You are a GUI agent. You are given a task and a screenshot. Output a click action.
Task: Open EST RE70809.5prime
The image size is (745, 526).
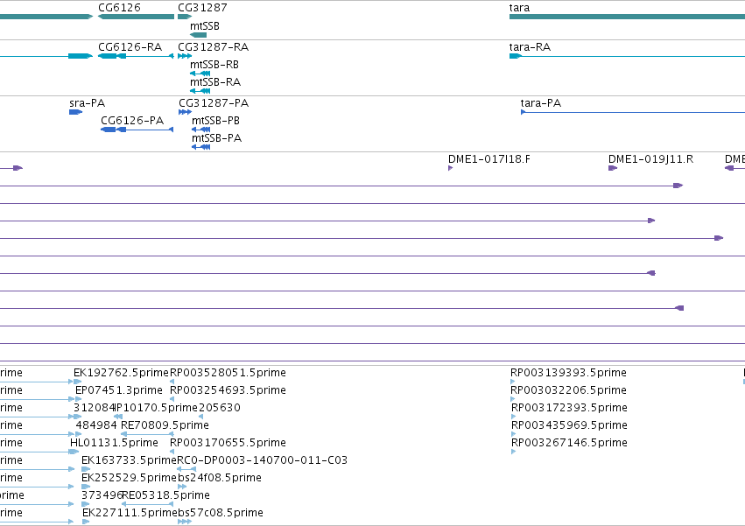pos(165,425)
